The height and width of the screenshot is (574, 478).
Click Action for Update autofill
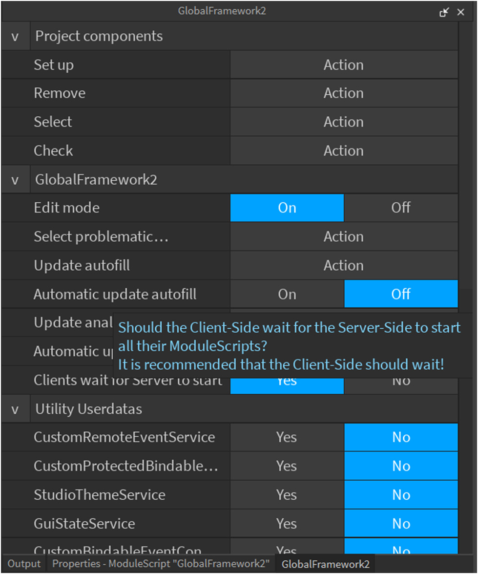point(344,266)
